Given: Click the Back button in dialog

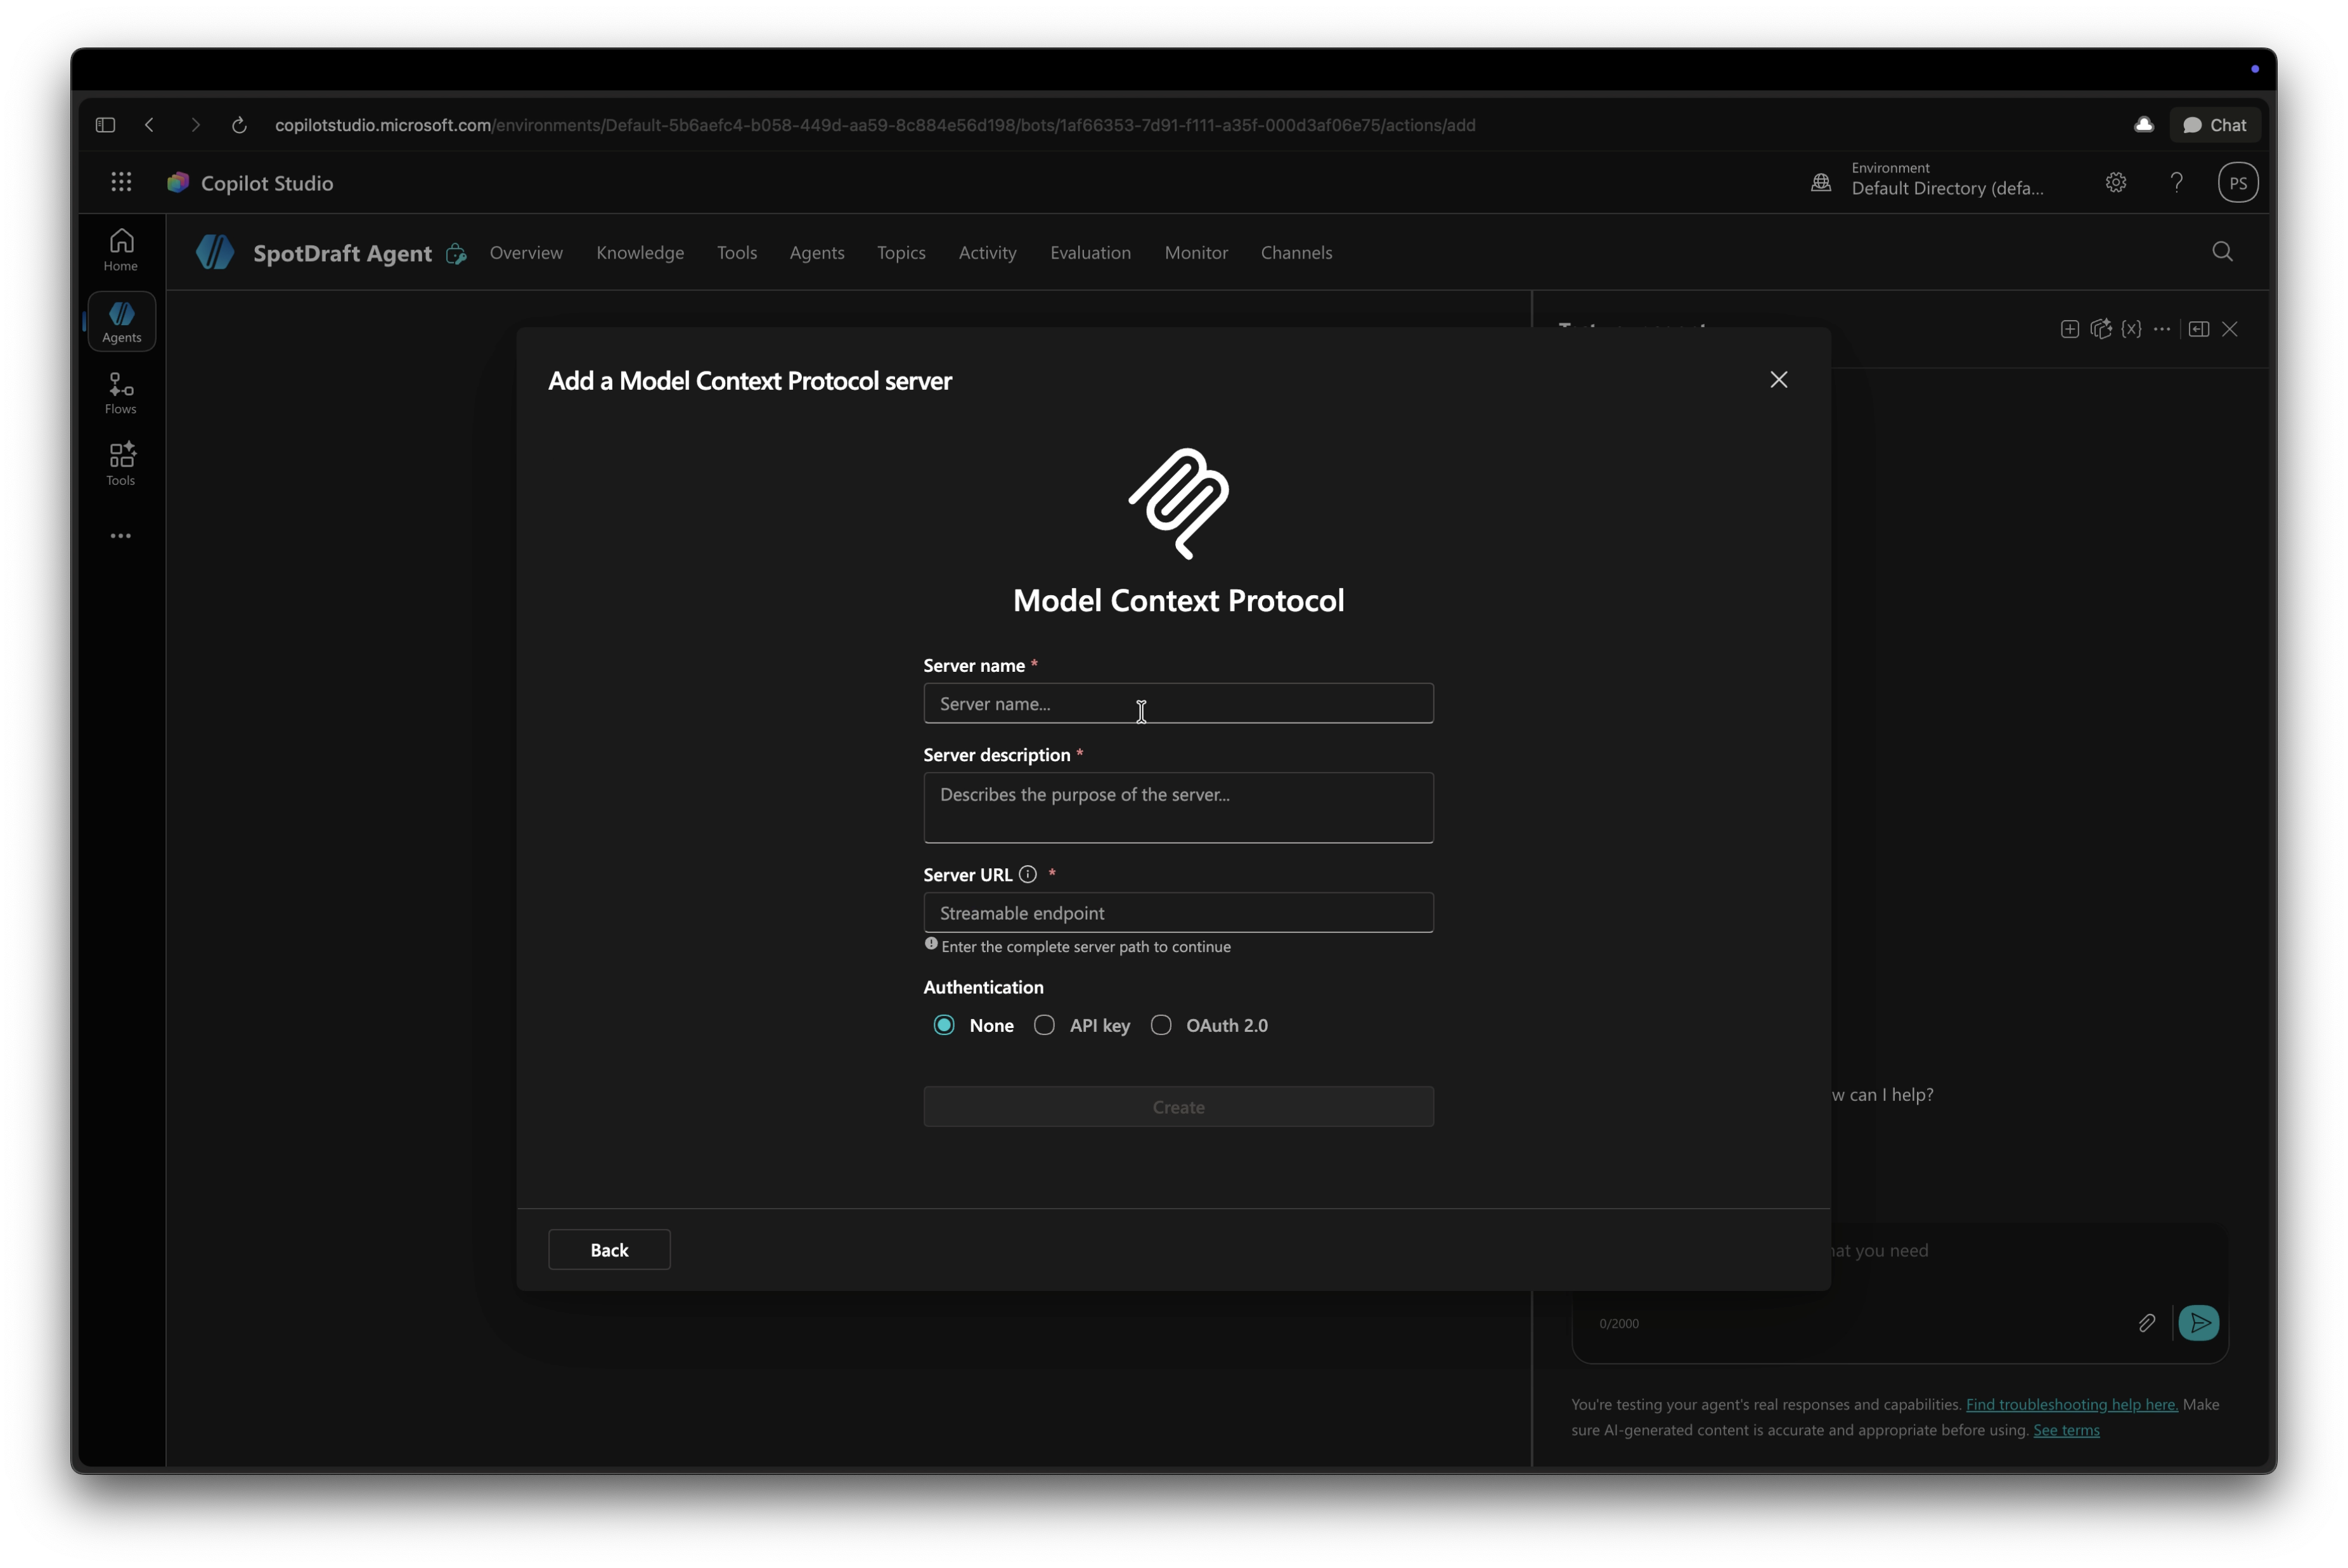Looking at the screenshot, I should [609, 1250].
